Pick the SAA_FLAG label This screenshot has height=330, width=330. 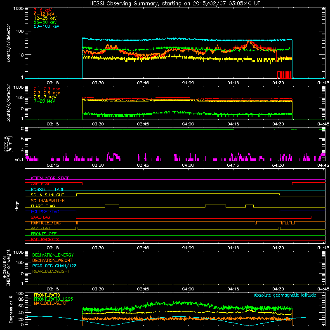pos(40,217)
